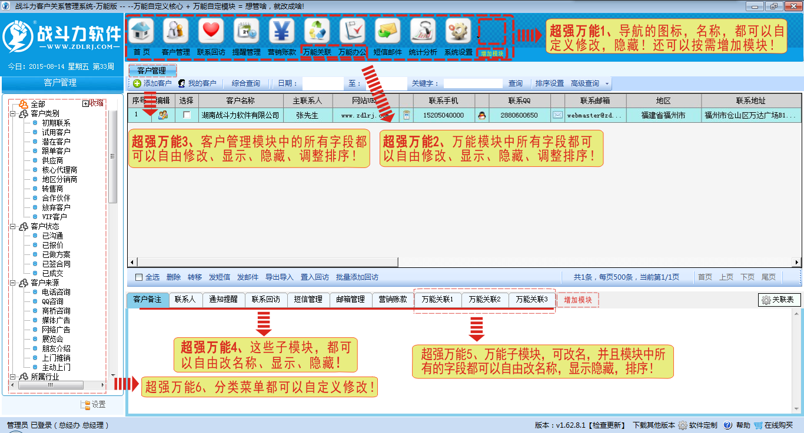Click cell 张先生
Viewport: 804px width, 433px height.
pos(307,115)
